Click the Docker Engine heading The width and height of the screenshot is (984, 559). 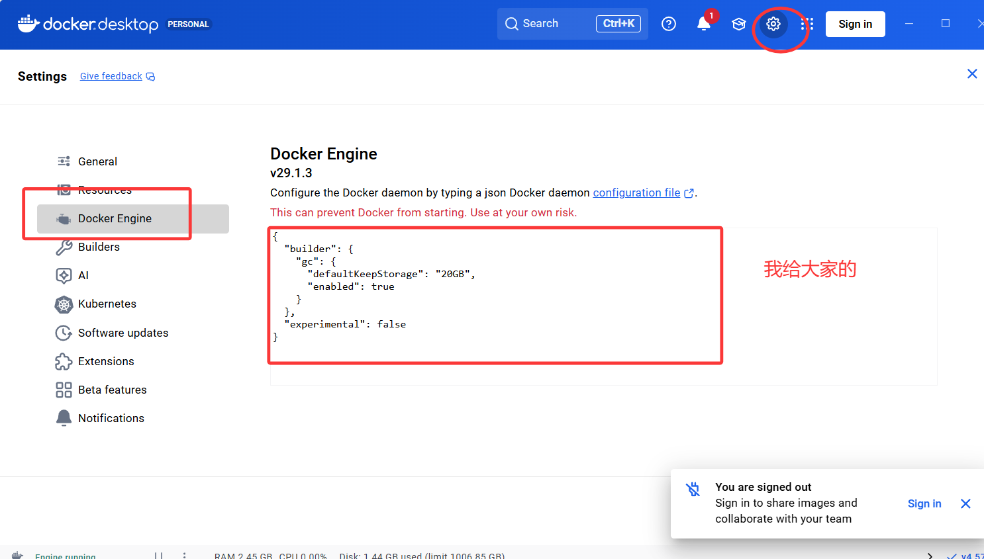[324, 154]
